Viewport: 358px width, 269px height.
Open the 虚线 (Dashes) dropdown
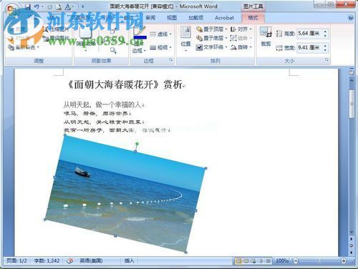pyautogui.click(x=160, y=34)
